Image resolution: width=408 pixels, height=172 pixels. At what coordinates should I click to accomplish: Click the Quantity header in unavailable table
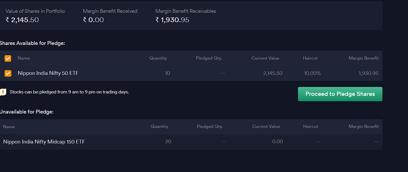pyautogui.click(x=159, y=127)
